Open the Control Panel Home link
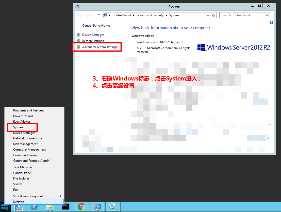 [96, 26]
